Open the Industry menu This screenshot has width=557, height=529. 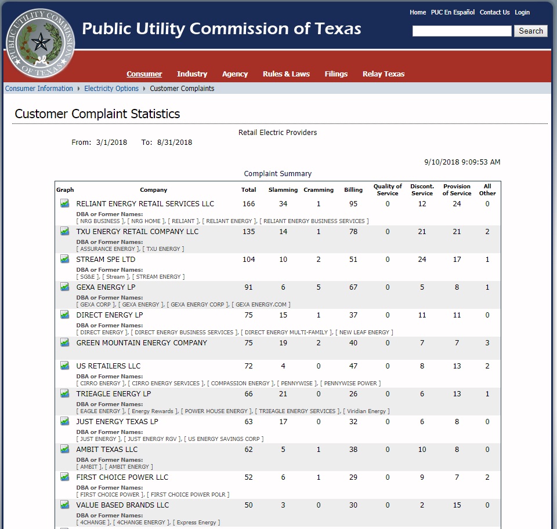(192, 74)
